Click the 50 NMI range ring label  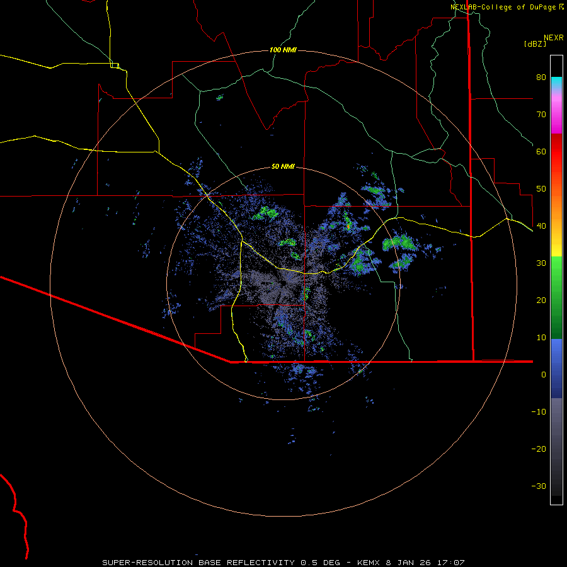[x=283, y=167]
